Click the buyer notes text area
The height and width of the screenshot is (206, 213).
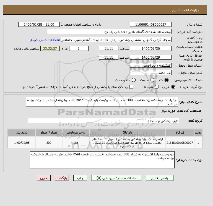(102, 160)
